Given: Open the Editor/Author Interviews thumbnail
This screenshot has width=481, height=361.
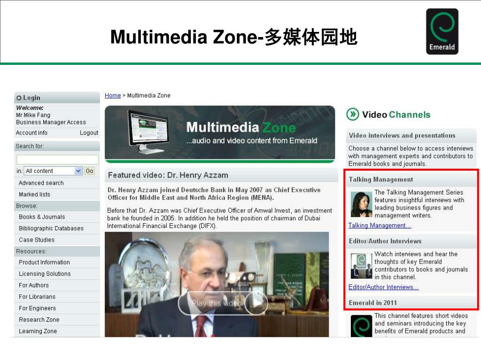Looking at the screenshot, I should (x=361, y=266).
